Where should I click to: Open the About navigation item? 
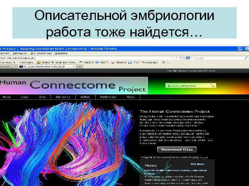coord(25,97)
